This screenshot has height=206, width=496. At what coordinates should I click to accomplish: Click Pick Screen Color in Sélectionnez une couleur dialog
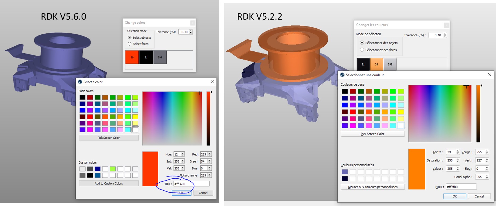coord(373,134)
